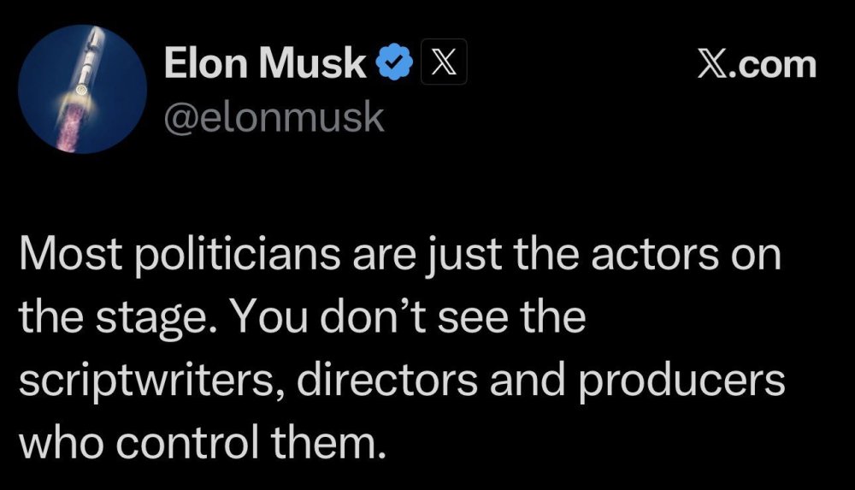
Task: Click the X.com label
Action: pyautogui.click(x=757, y=65)
